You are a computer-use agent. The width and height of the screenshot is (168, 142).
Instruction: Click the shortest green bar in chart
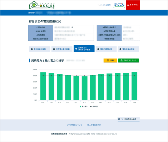point(85,88)
